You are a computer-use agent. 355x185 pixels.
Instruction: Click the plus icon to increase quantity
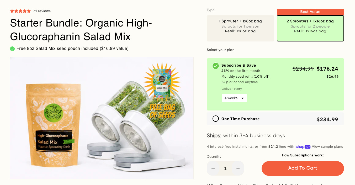(x=238, y=168)
